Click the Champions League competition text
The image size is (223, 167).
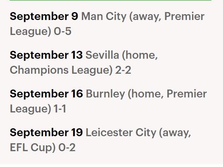point(61,70)
